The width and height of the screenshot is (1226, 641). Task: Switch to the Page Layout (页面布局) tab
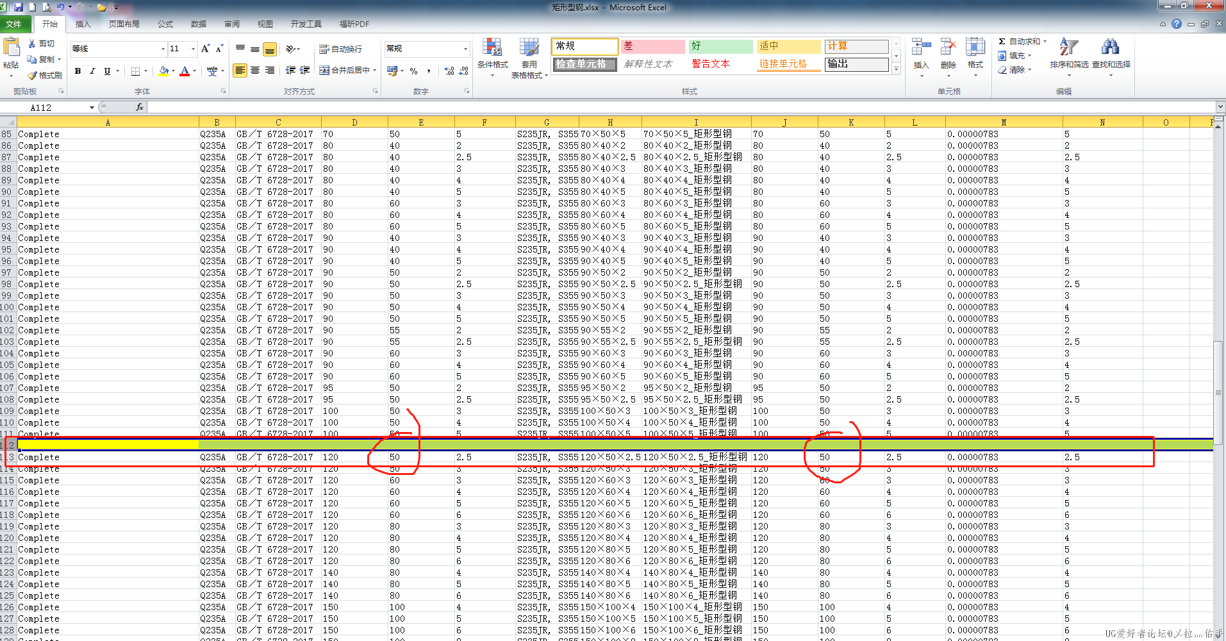tap(124, 24)
